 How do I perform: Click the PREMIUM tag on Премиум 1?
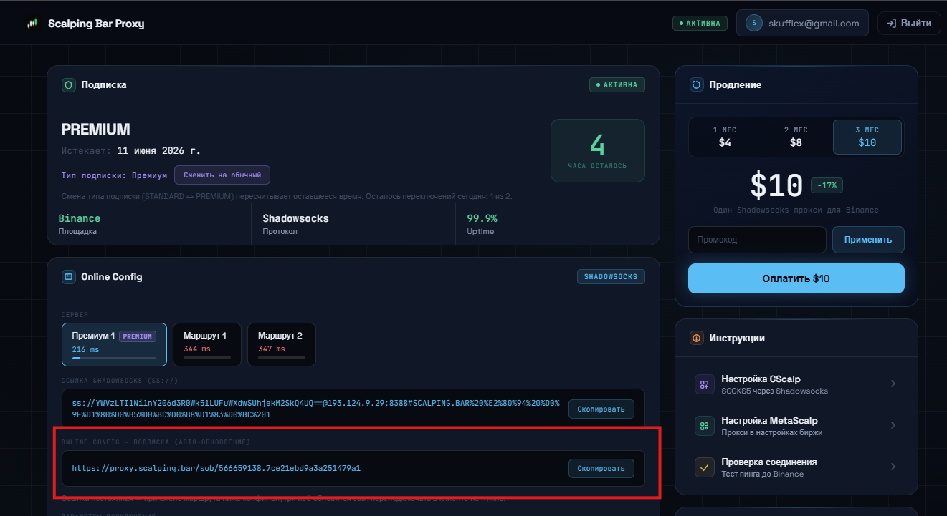coord(138,336)
